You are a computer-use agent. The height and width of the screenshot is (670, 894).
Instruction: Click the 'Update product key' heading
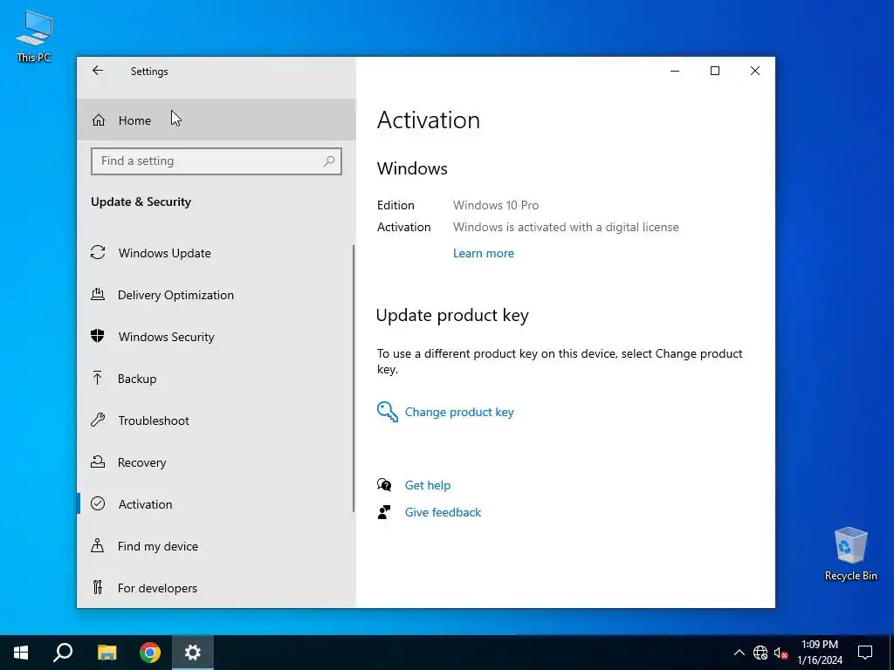[452, 315]
